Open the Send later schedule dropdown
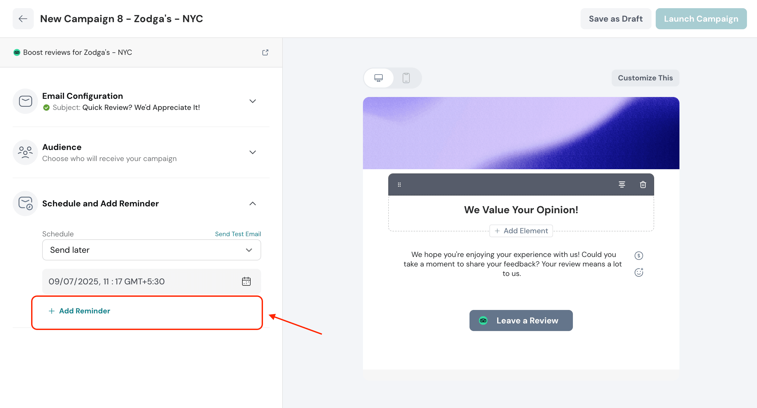This screenshot has height=408, width=757. tap(151, 250)
